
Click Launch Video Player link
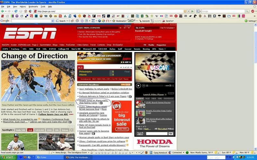154,94
